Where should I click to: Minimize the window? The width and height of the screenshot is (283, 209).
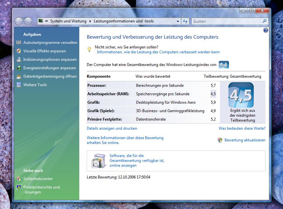(243, 11)
